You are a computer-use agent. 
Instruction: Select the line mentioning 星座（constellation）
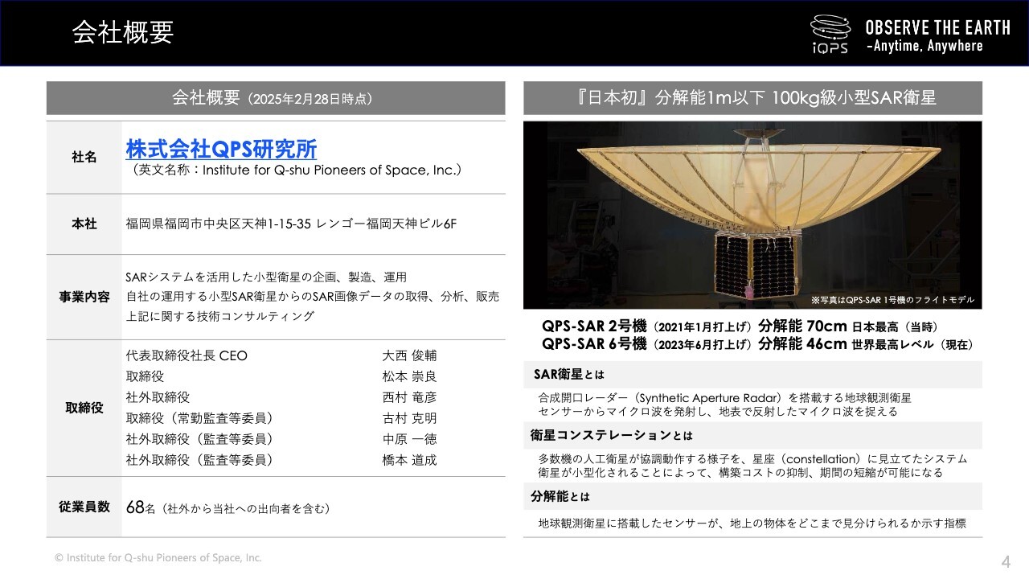[x=752, y=458]
